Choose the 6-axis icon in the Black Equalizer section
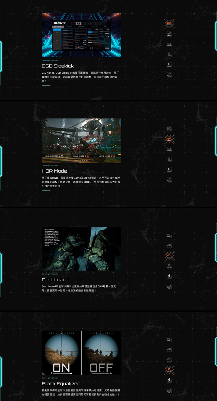Screen dimensions: 217x401 tap(169, 380)
